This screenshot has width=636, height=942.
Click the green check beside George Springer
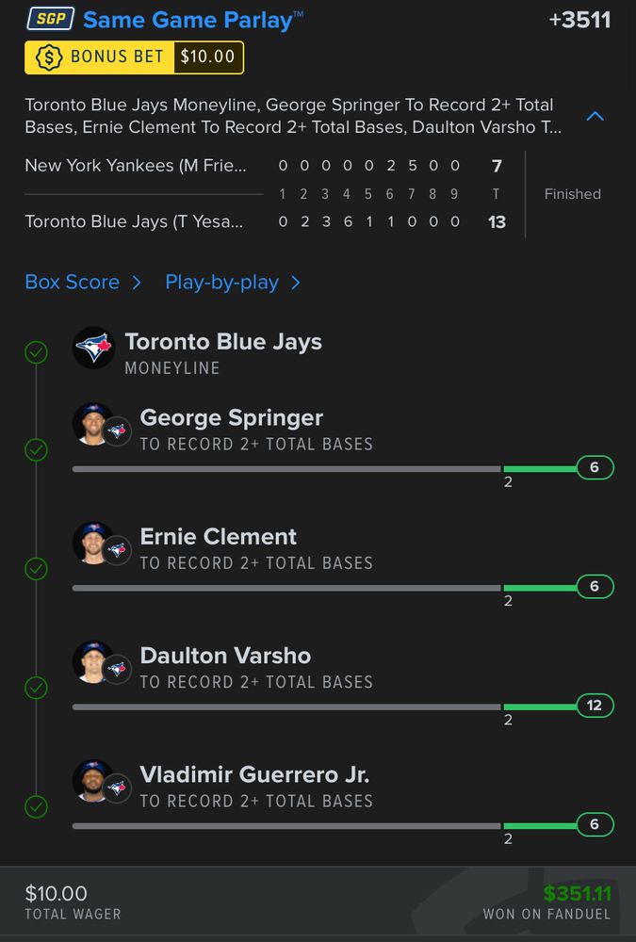[36, 449]
